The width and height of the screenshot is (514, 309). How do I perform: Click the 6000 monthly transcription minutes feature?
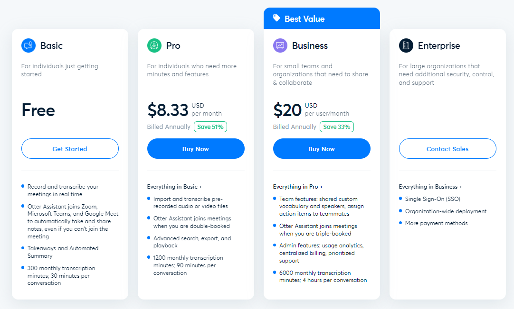pyautogui.click(x=323, y=276)
